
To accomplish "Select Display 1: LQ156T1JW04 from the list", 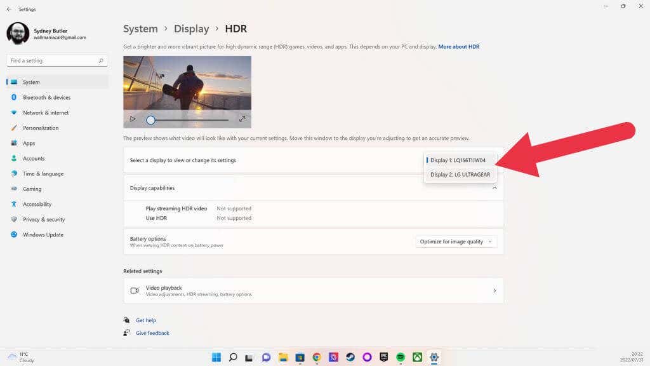I will [x=458, y=160].
